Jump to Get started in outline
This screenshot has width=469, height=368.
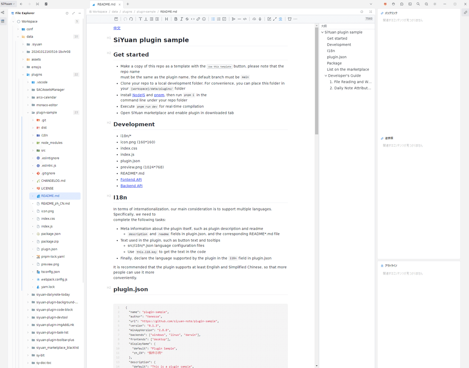click(x=337, y=38)
